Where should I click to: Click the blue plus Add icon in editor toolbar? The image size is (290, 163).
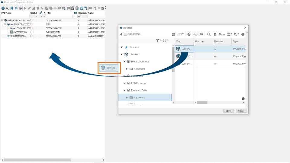pos(3,8)
